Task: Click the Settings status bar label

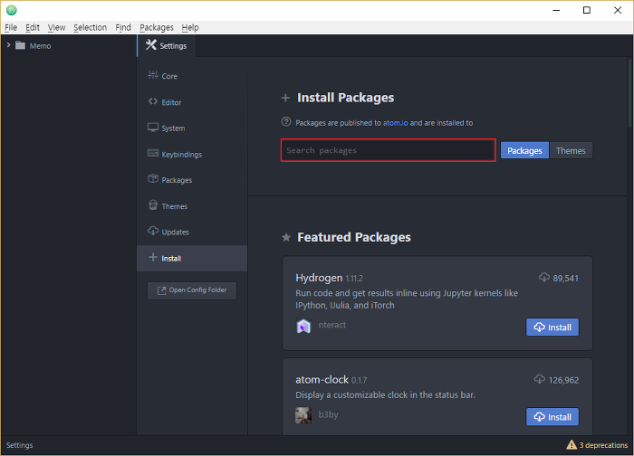Action: (x=19, y=445)
